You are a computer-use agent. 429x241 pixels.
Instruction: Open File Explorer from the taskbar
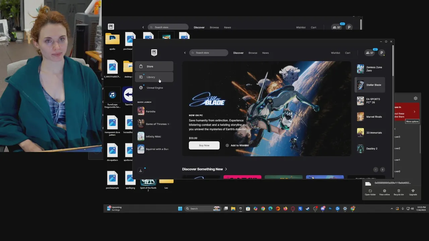(233, 209)
